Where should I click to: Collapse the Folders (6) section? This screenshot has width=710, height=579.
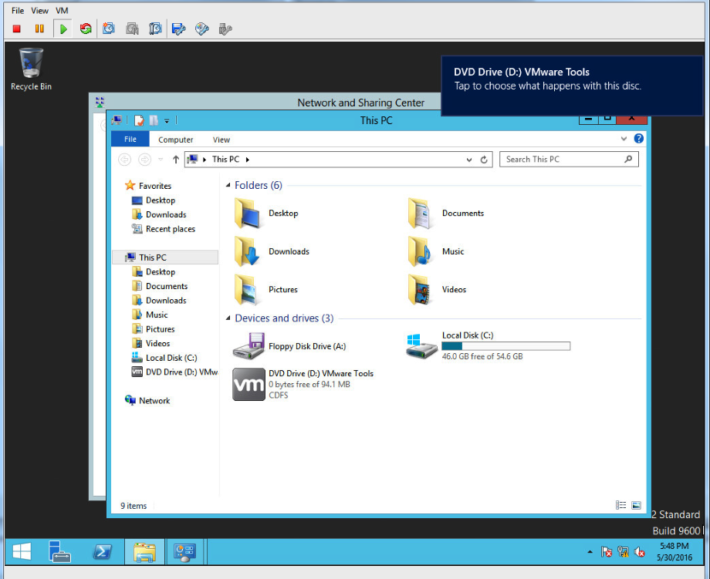point(228,186)
